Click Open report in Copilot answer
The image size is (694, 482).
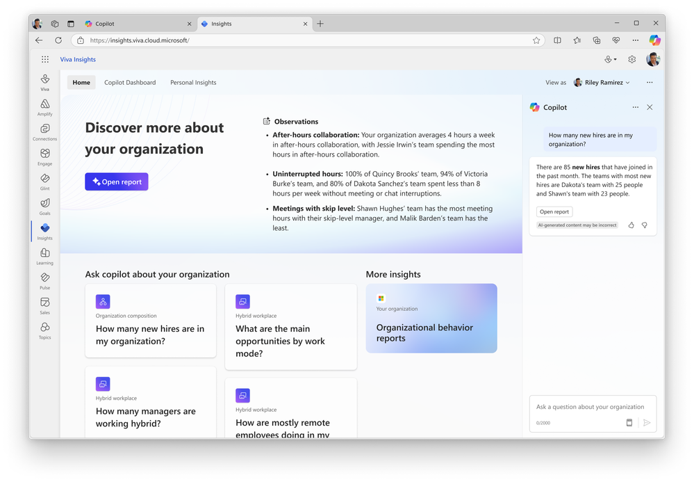554,211
